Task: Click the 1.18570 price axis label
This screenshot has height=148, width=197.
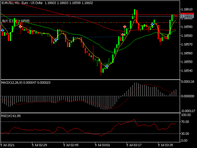Action: [x=187, y=44]
